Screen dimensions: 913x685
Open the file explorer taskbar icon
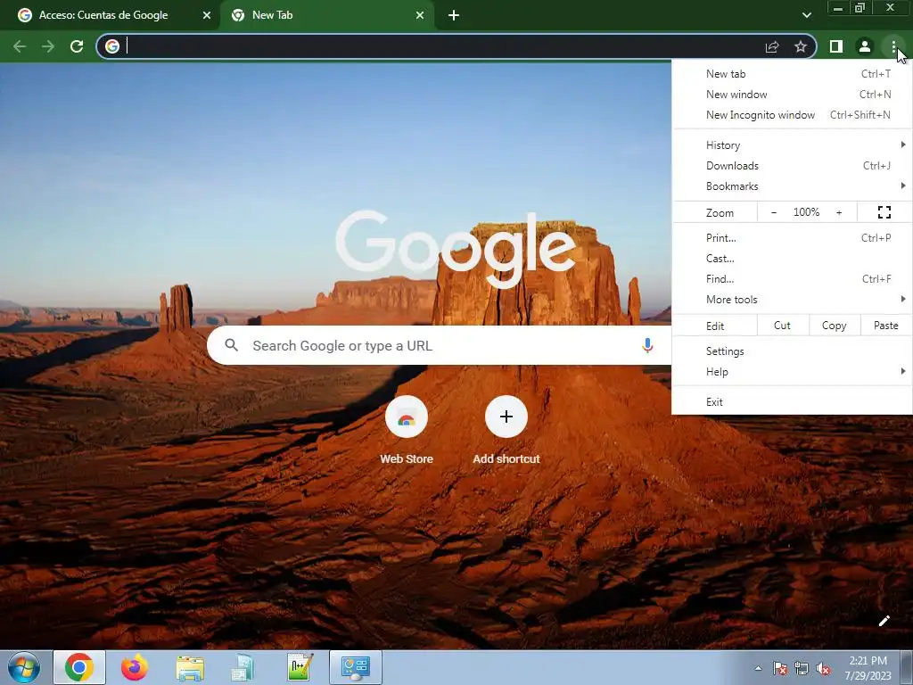pyautogui.click(x=190, y=667)
